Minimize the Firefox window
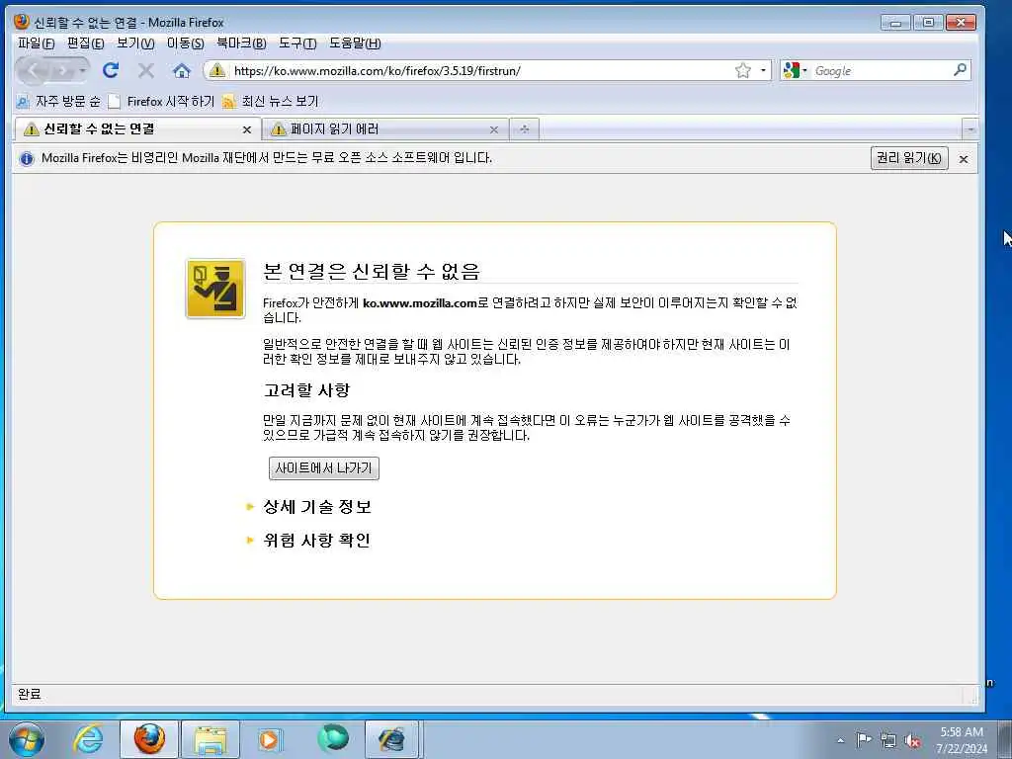Viewport: 1012px width, 759px height. click(x=895, y=23)
